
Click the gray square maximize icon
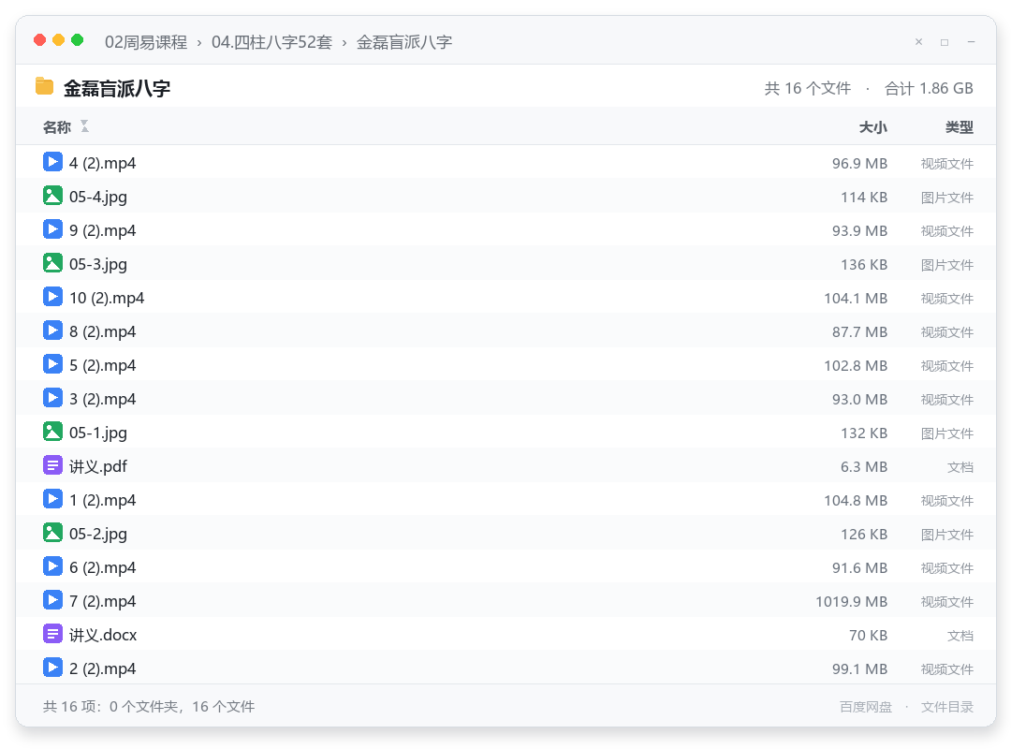click(945, 42)
